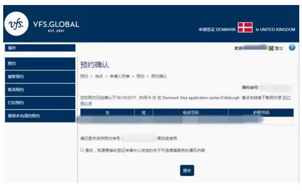Open the 预约 sidebar menu item
The width and height of the screenshot is (302, 191).
click(40, 63)
